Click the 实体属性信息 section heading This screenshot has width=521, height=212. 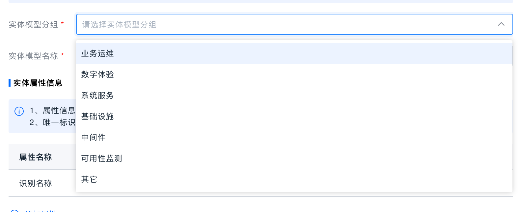[38, 83]
